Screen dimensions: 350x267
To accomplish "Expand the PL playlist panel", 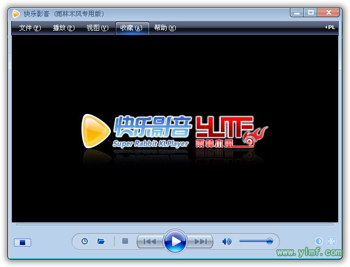I will (330, 27).
